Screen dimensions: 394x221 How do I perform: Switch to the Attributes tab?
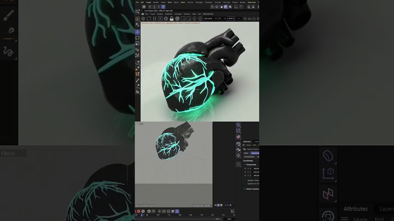click(x=247, y=142)
